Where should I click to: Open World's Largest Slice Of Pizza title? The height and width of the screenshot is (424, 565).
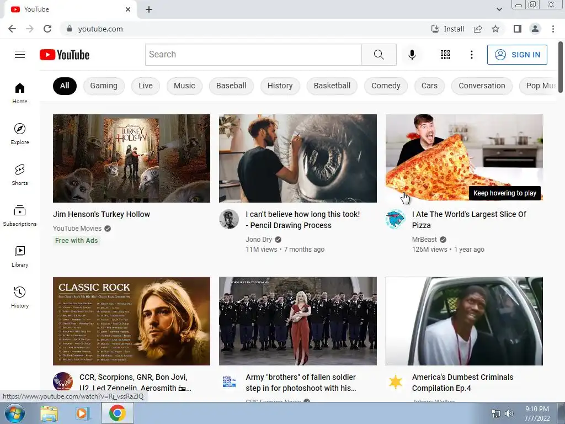tap(469, 220)
